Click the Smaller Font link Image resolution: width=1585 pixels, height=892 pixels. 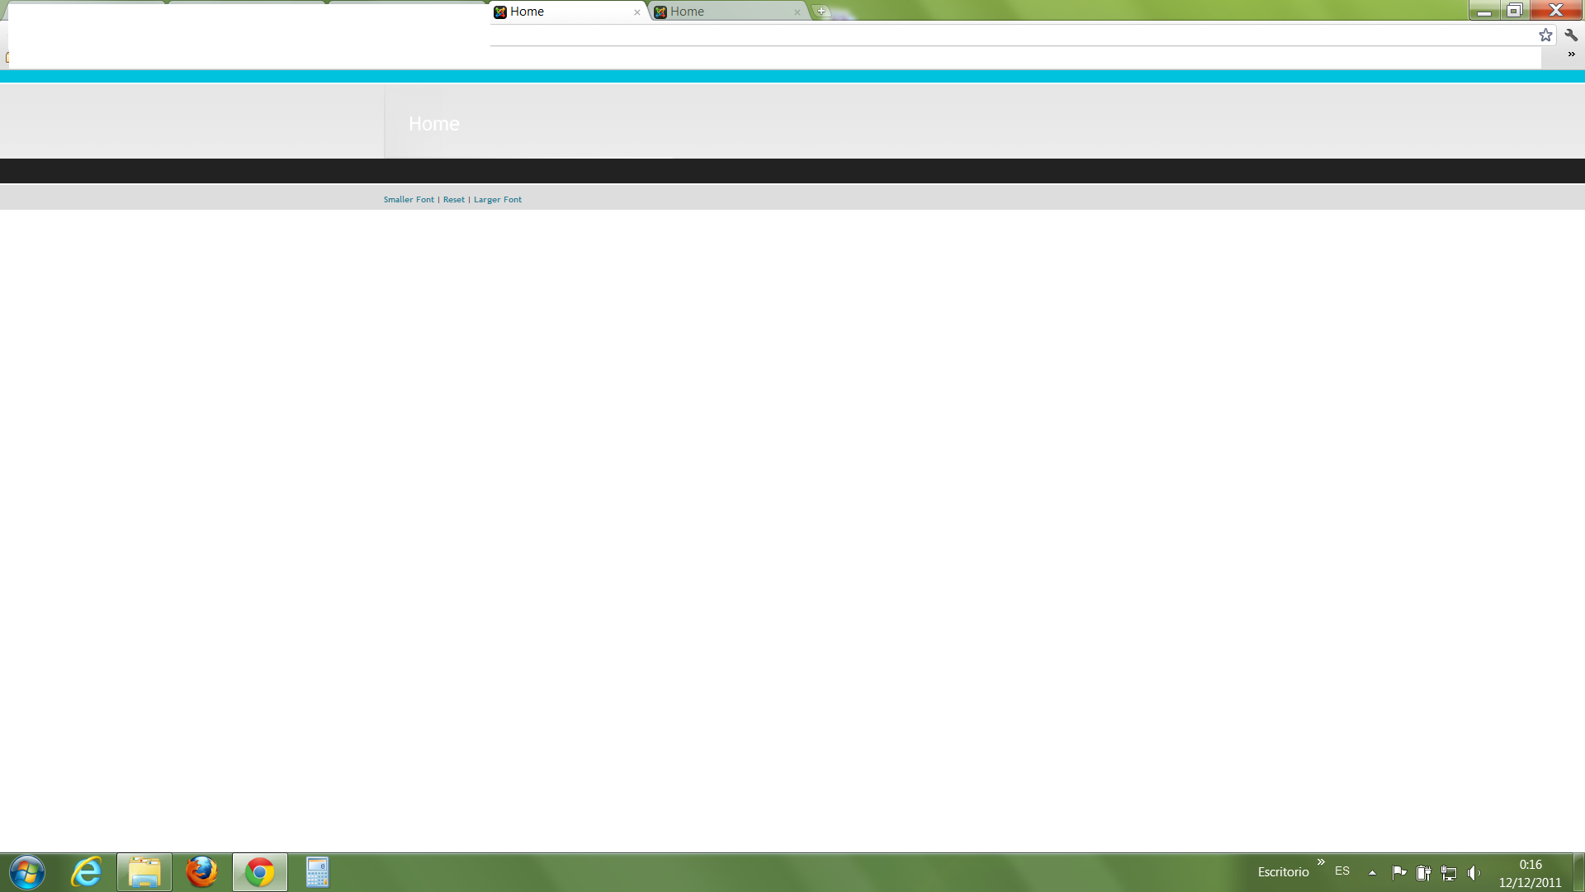click(x=409, y=200)
